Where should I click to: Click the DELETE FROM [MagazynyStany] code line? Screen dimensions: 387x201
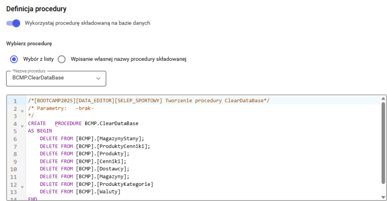click(92, 139)
